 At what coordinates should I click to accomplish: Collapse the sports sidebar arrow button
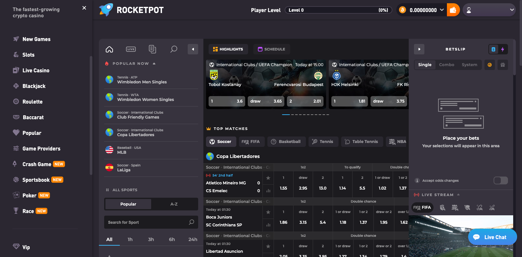(193, 49)
